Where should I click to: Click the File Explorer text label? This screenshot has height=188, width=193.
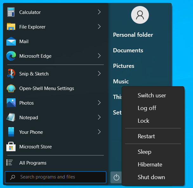(x=32, y=27)
